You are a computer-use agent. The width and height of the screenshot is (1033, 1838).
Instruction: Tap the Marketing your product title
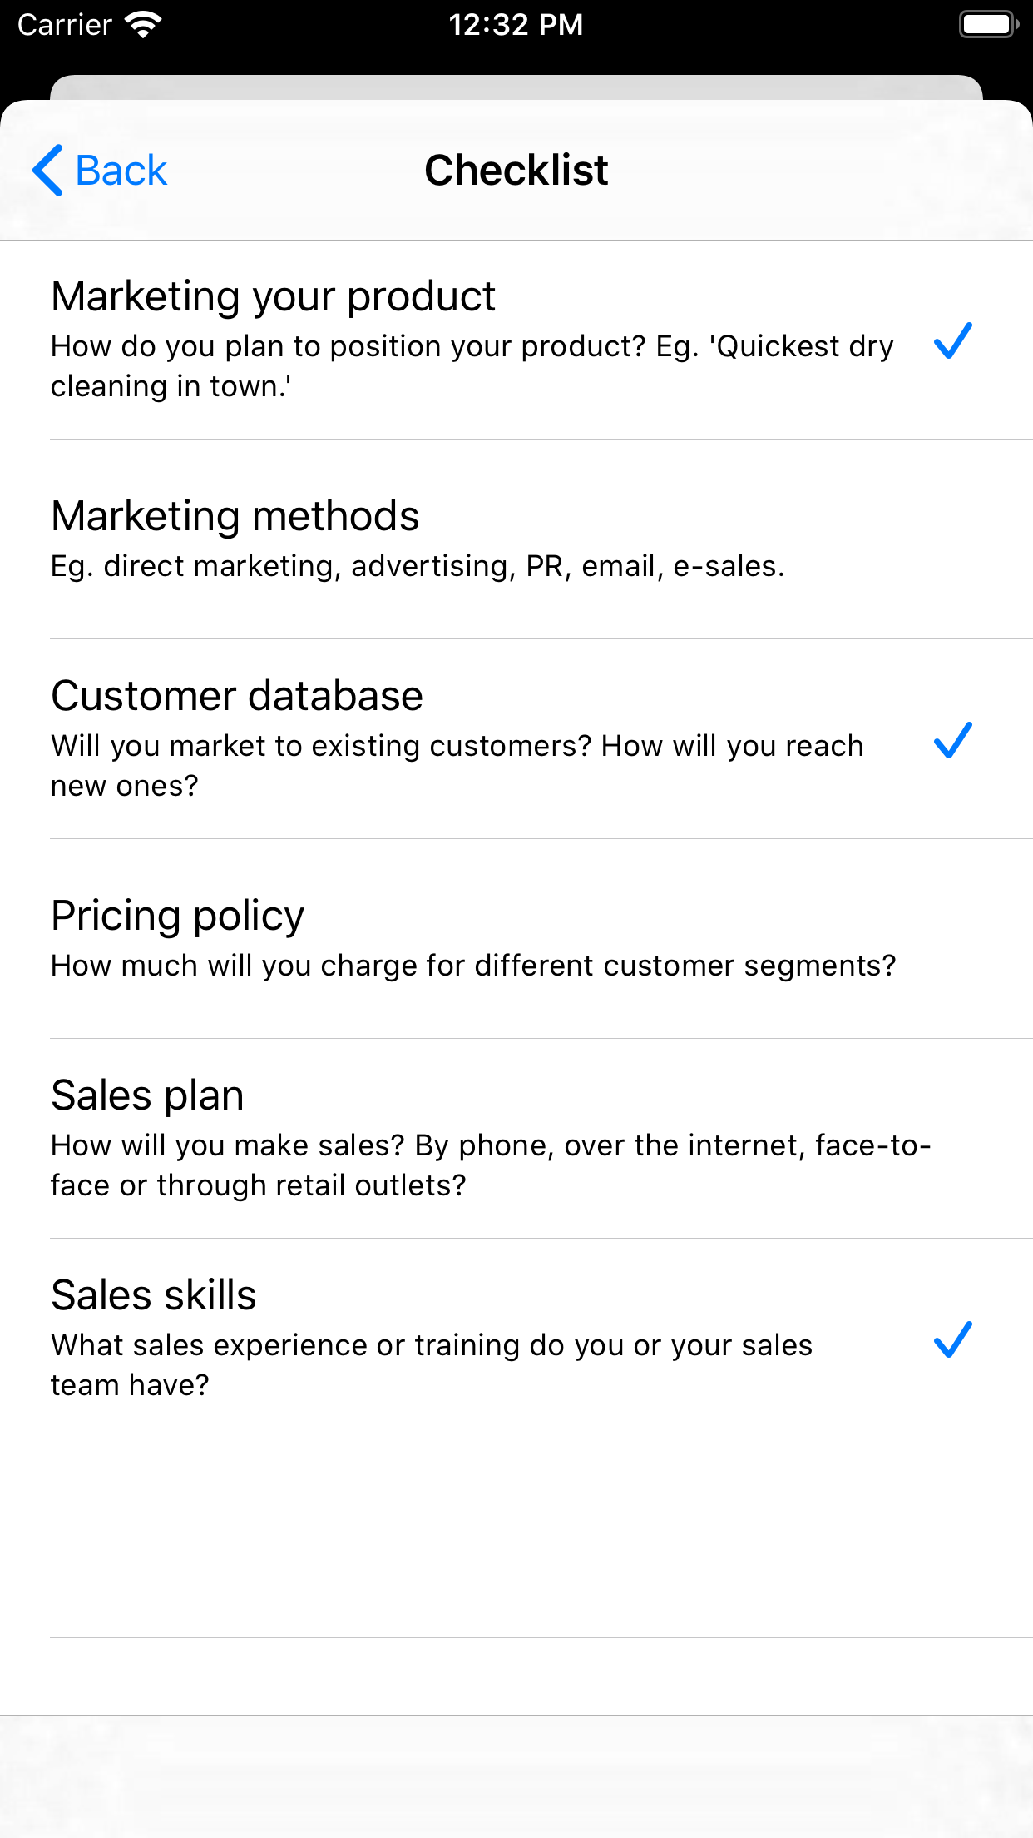[x=273, y=296]
